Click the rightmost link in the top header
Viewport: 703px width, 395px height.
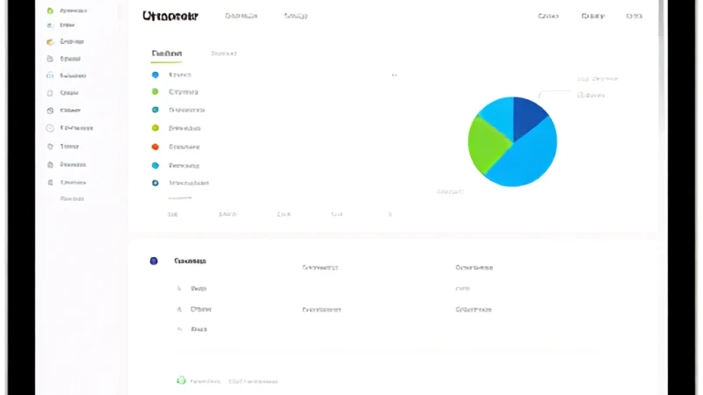click(x=634, y=16)
